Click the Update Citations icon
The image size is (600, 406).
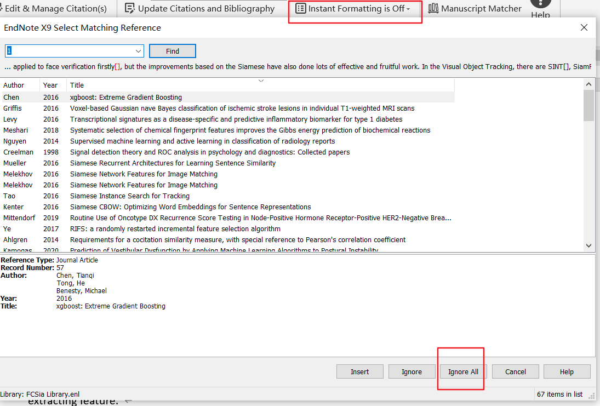point(130,8)
